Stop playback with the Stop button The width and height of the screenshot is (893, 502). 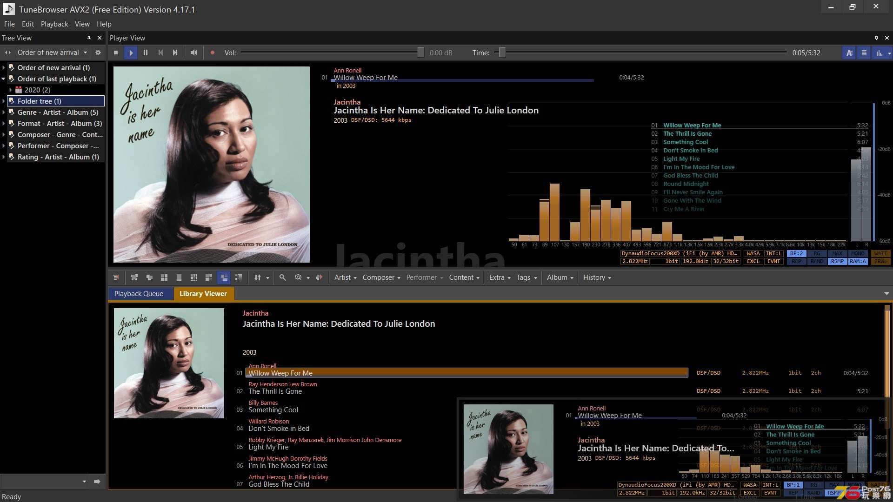[116, 53]
